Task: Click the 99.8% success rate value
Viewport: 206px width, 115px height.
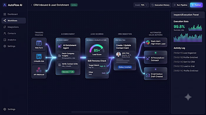Action: point(179,27)
